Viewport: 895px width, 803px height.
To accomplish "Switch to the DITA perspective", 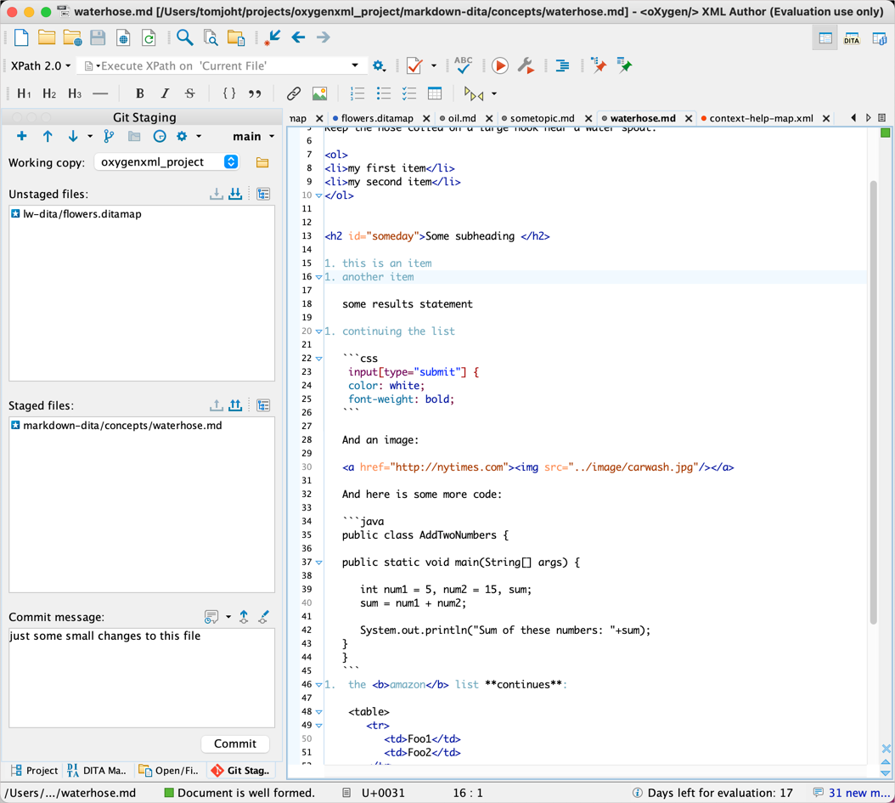I will (852, 38).
